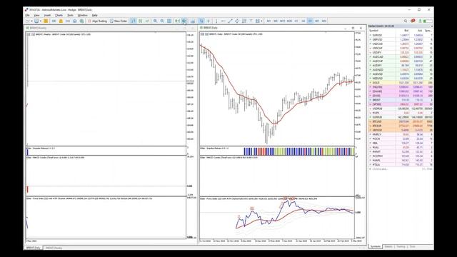Click the Data Window toolbar icon

[x=54, y=21]
